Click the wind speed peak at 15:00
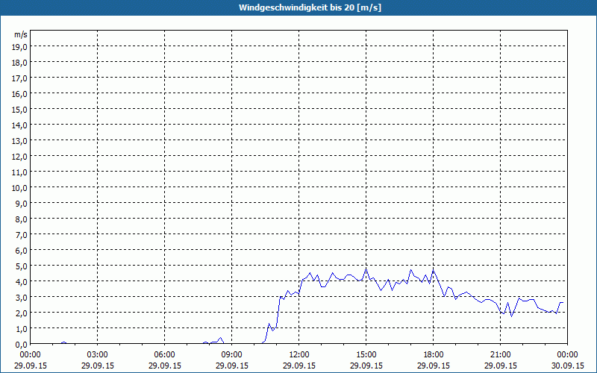Screen dimensions: 597x373 point(366,269)
